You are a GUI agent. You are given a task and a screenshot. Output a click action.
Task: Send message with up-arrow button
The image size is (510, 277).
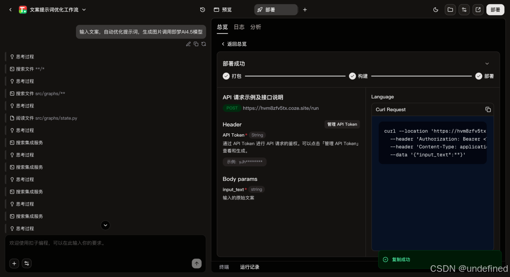[196, 263]
